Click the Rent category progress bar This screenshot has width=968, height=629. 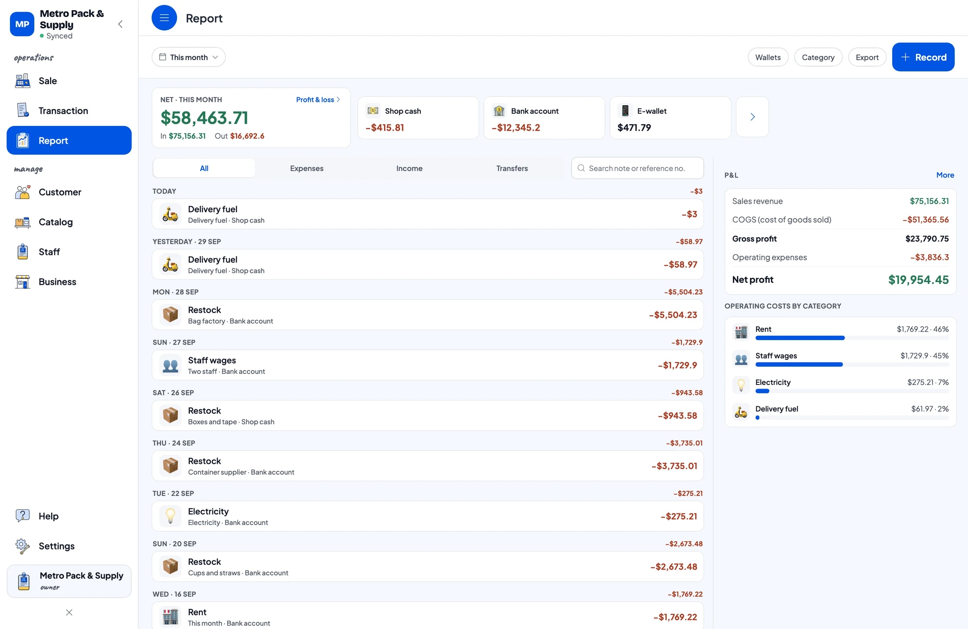(x=852, y=338)
